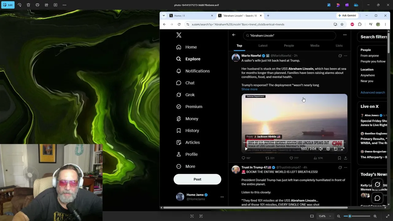Click the Edit button in the Photos toolbar
Screen dimensions: 393x221
coord(7,5)
